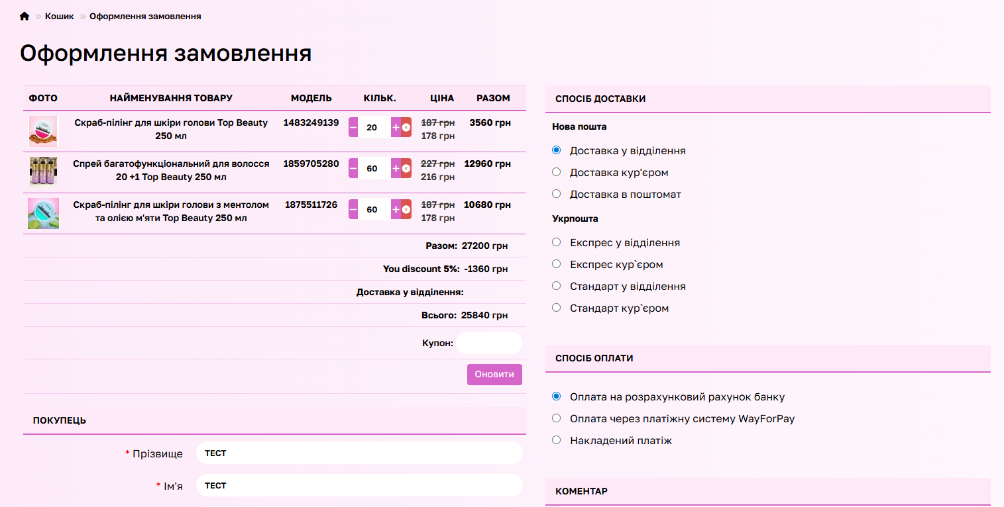Increase quantity of the multifunctional hair spray
The height and width of the screenshot is (507, 1004).
396,169
